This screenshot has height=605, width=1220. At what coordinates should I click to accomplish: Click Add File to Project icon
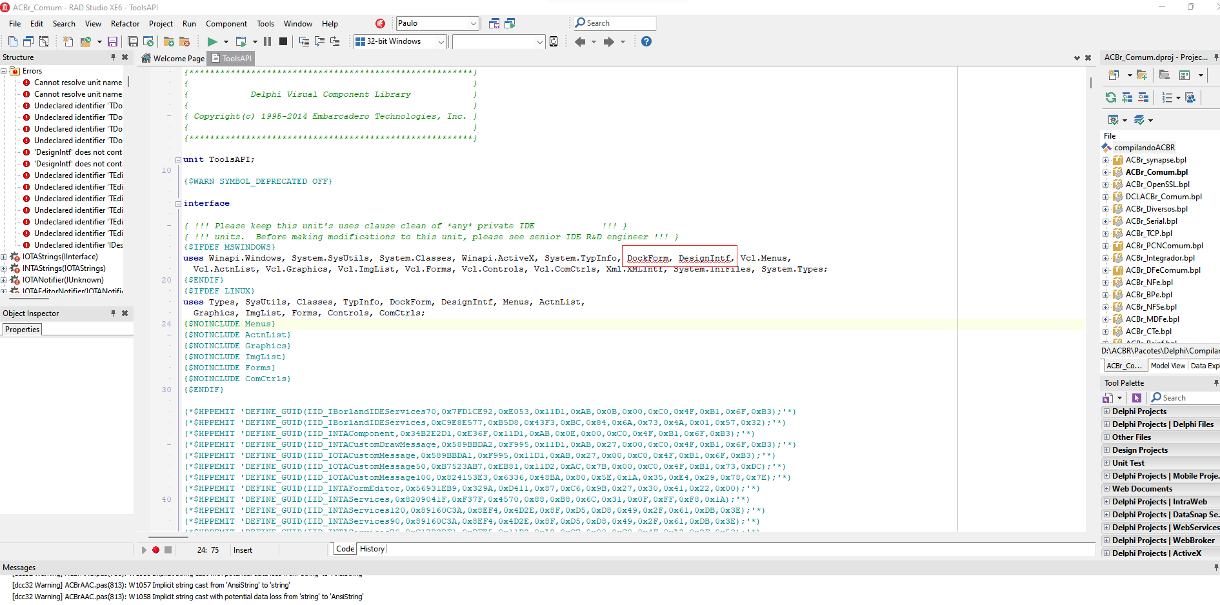[x=169, y=42]
